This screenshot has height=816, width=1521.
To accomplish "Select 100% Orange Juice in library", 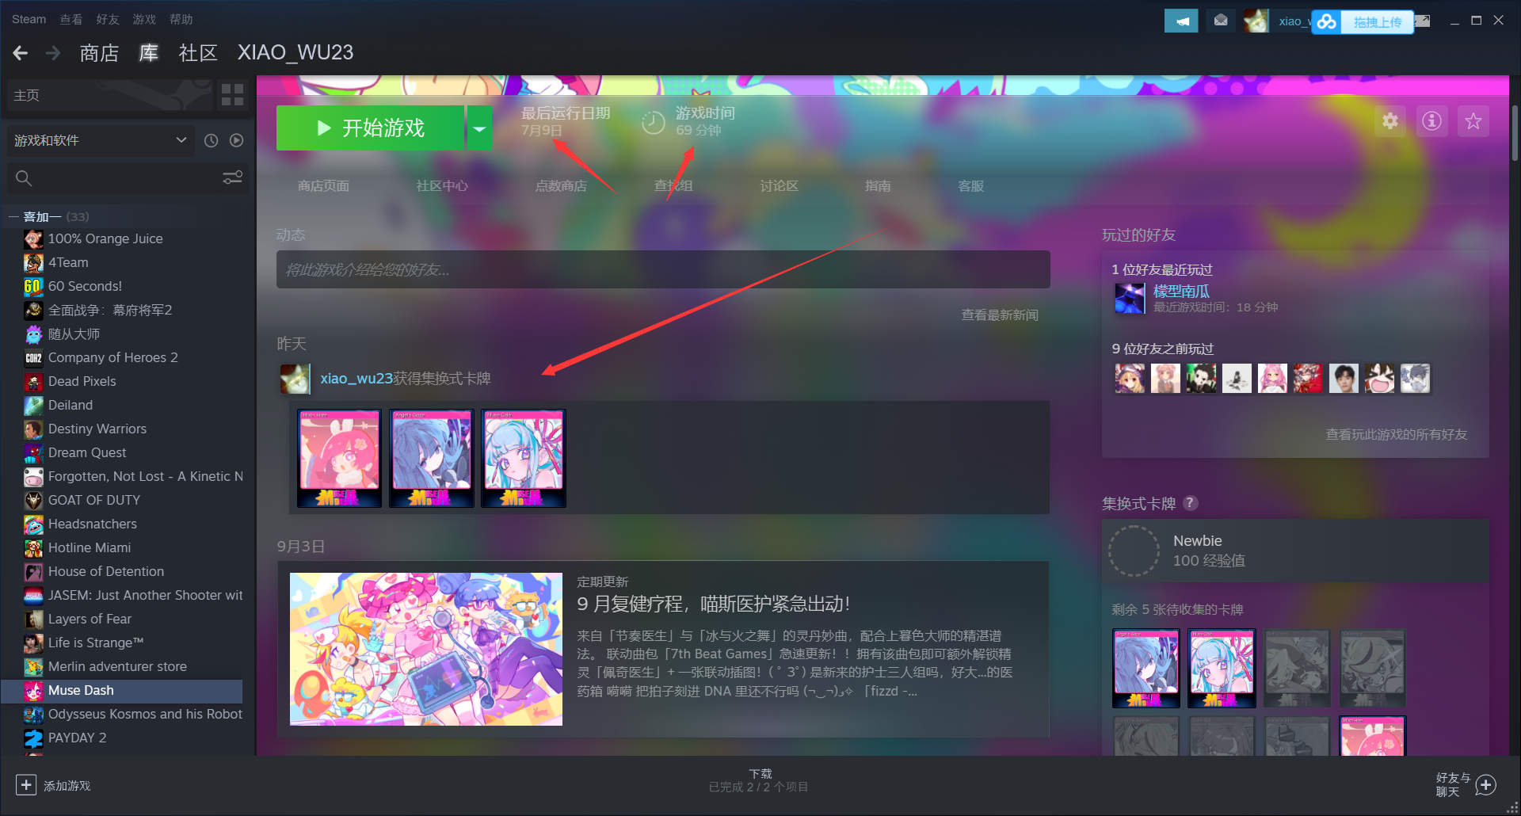I will 105,238.
